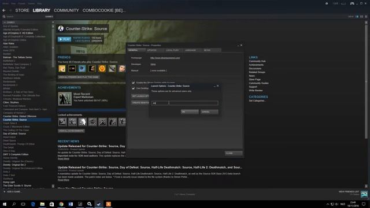View all achievements button
The height and width of the screenshot is (208, 370).
coord(71,131)
